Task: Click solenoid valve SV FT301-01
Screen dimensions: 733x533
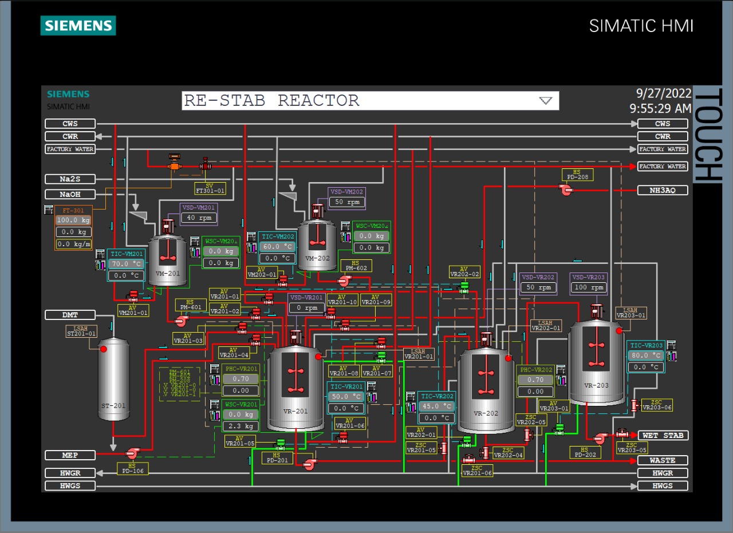Action: coord(204,164)
